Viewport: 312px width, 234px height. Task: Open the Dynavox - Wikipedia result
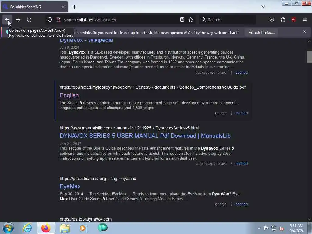(x=86, y=40)
